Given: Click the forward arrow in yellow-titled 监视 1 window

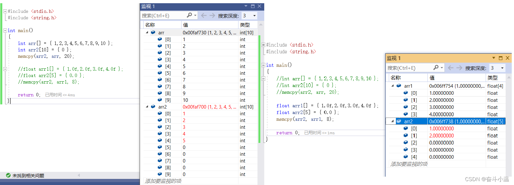Looking at the screenshot, I should tap(459, 68).
